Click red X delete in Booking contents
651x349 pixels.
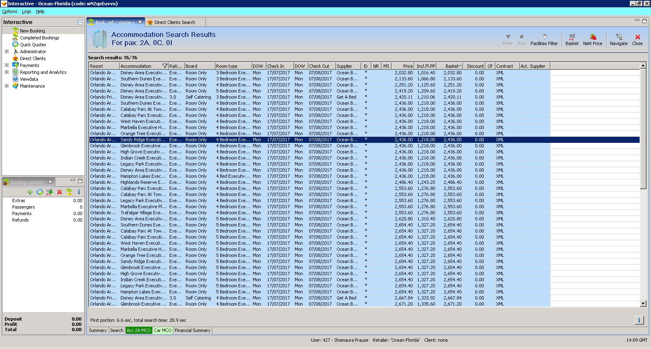[x=59, y=192]
